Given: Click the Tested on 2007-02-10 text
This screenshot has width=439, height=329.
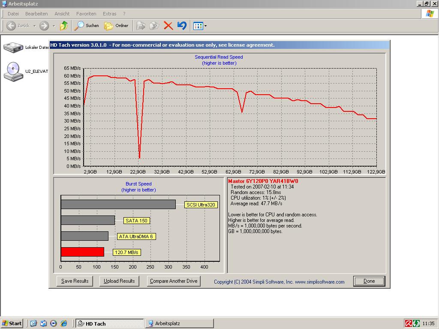Looking at the screenshot, I should (x=262, y=187).
